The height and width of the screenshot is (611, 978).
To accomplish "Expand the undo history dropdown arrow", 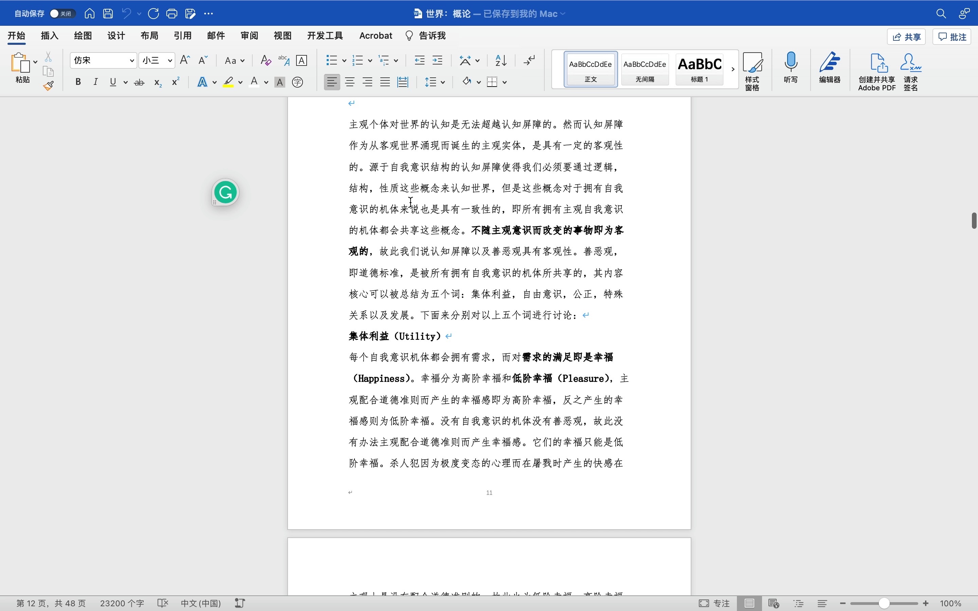I will pos(139,14).
